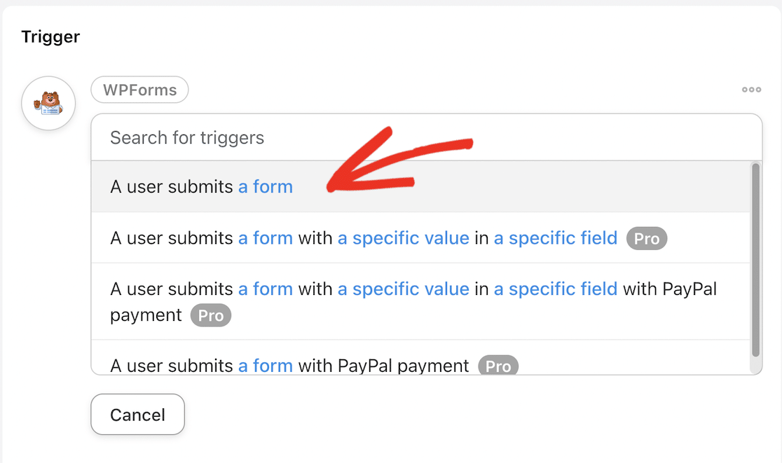The image size is (782, 463).
Task: Click the WPForms mascot icon
Action: (x=48, y=103)
